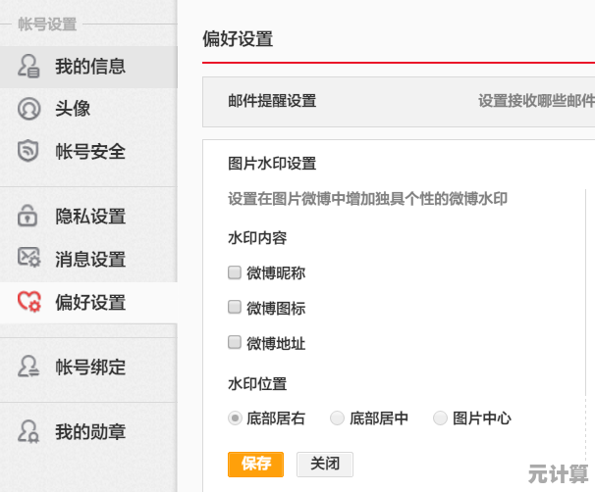Click the 我的信息 person icon
The width and height of the screenshot is (595, 492).
click(29, 67)
